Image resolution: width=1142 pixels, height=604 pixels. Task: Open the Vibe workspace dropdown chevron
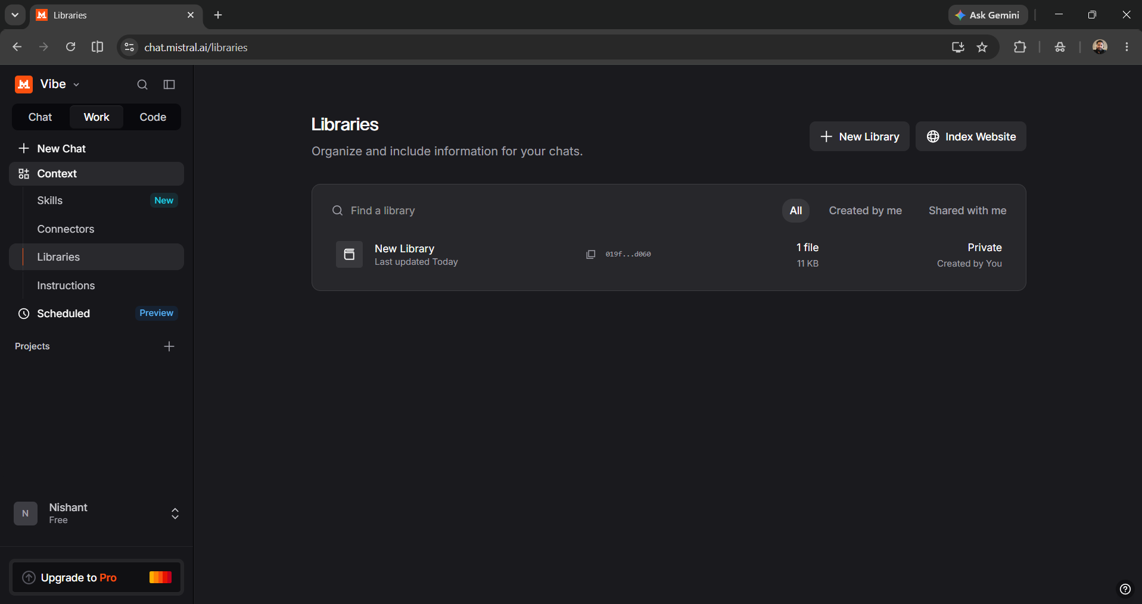pyautogui.click(x=76, y=85)
